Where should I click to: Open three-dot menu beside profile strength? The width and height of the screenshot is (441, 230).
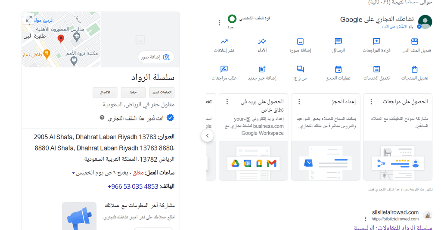click(x=219, y=23)
